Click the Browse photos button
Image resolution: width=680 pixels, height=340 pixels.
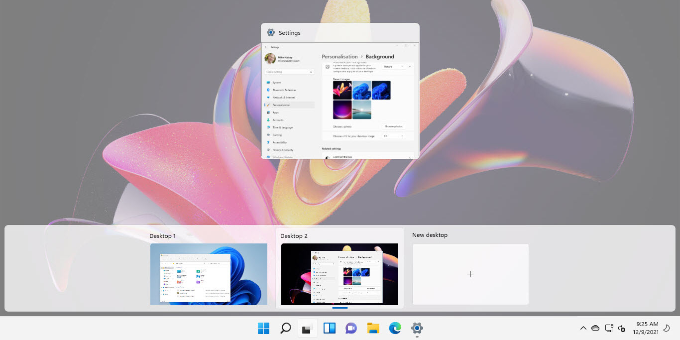[394, 126]
